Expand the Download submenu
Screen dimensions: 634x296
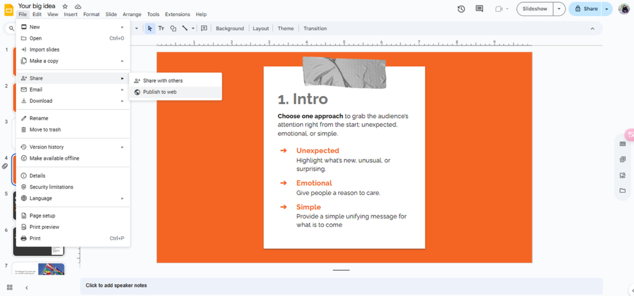point(41,101)
